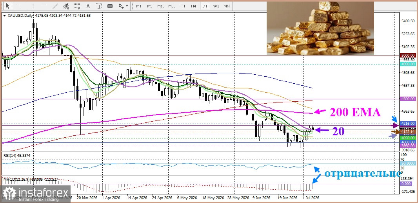Image resolution: width=418 pixels, height=203 pixels.
Task: Toggle the D1 daily timeframe
Action: pos(204,6)
